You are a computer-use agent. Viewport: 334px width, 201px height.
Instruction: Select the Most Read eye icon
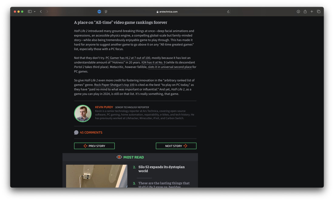click(x=119, y=157)
